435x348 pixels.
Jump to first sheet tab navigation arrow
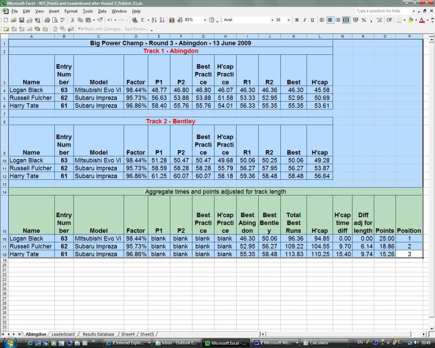click(3, 334)
